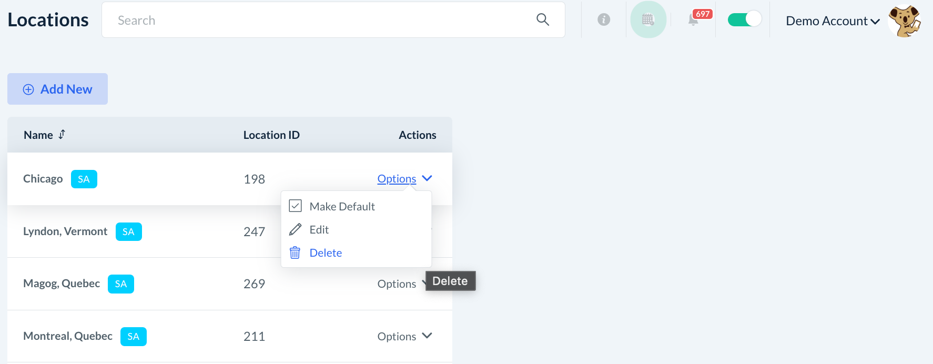
Task: Open notifications bell with 697 badge
Action: click(694, 21)
